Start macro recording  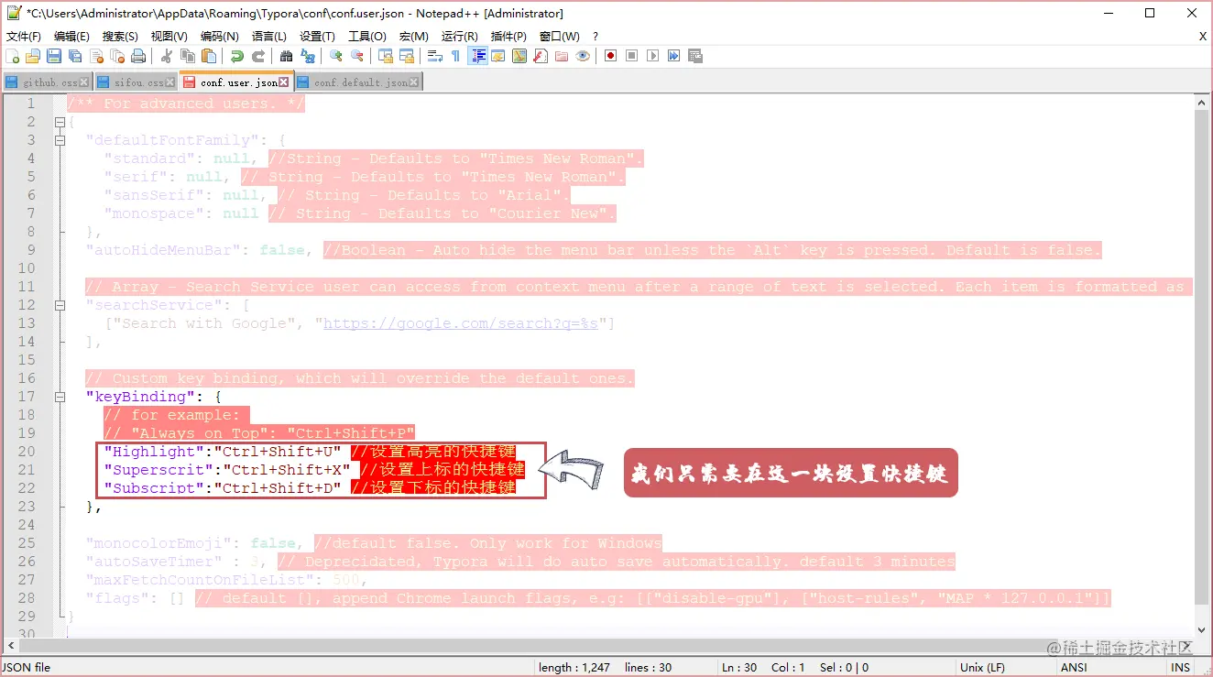(x=609, y=56)
